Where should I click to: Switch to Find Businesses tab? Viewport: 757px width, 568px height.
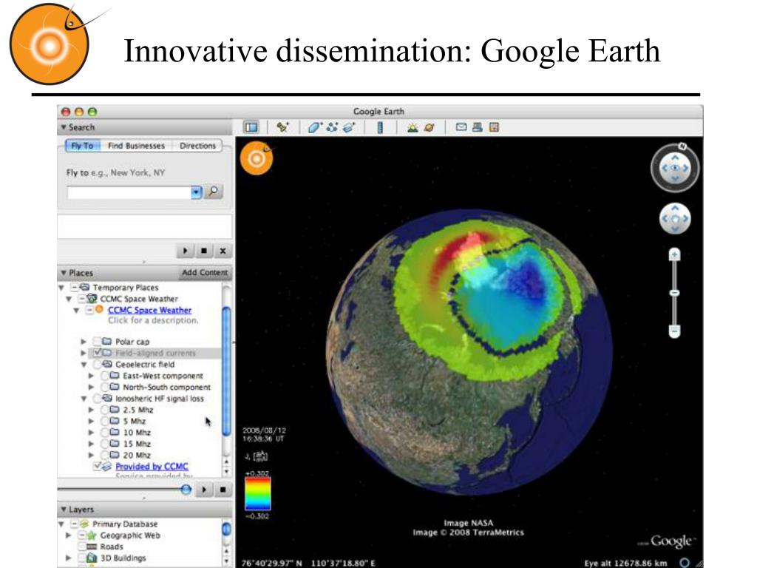click(136, 146)
